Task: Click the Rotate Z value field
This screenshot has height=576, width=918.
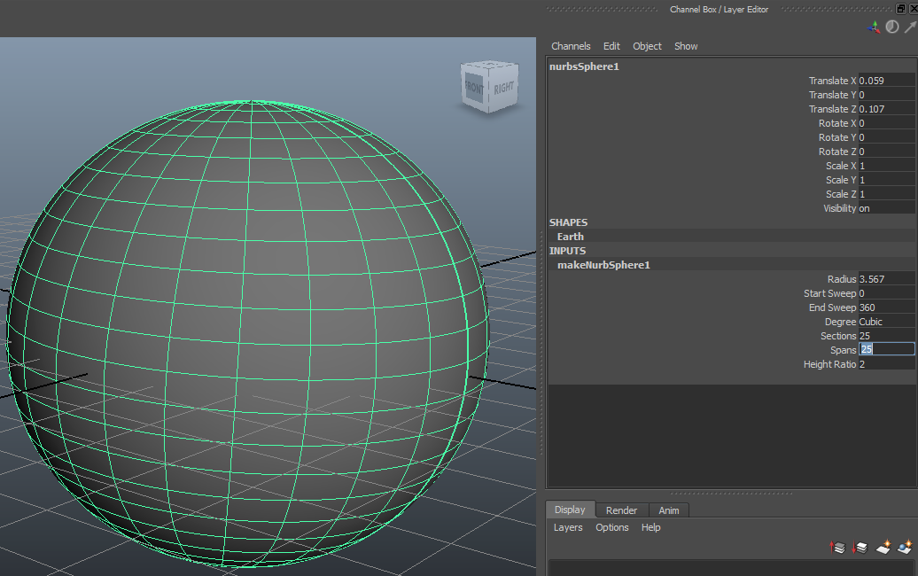Action: pos(886,152)
